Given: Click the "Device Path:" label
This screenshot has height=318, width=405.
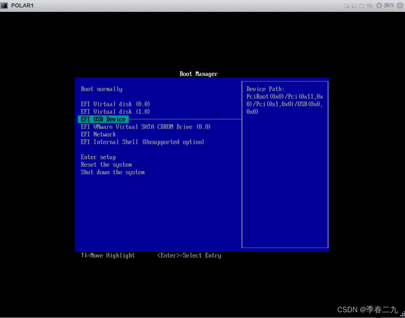Looking at the screenshot, I should (266, 89).
